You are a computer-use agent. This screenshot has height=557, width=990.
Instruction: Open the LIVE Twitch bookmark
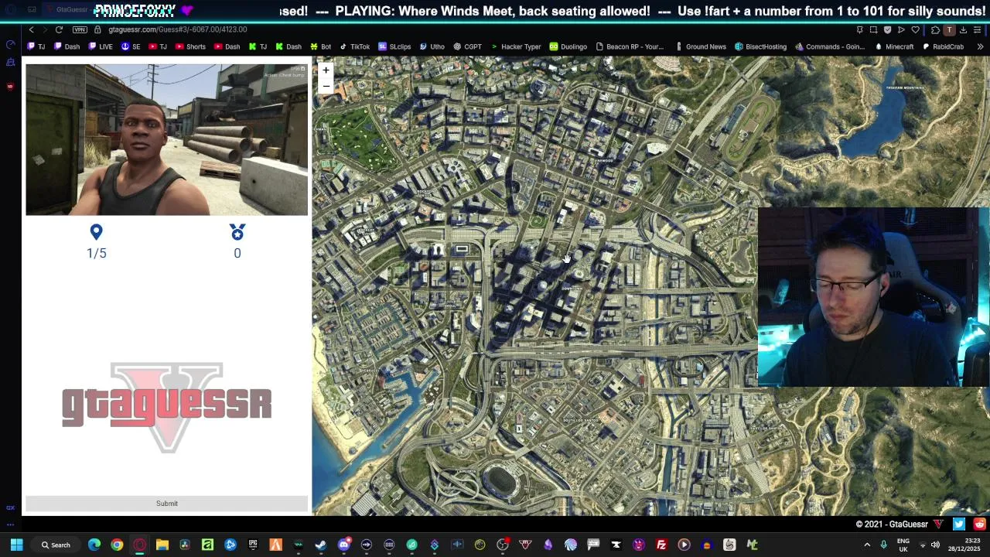101,46
